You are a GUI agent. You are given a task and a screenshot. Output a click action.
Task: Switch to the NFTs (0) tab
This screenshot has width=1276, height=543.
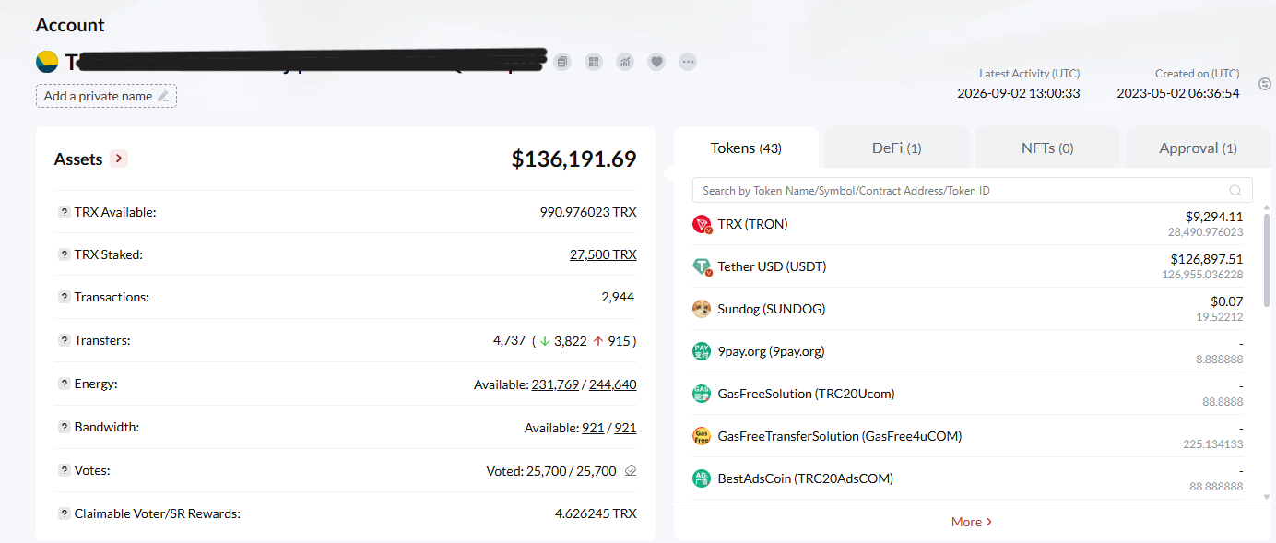(1047, 148)
